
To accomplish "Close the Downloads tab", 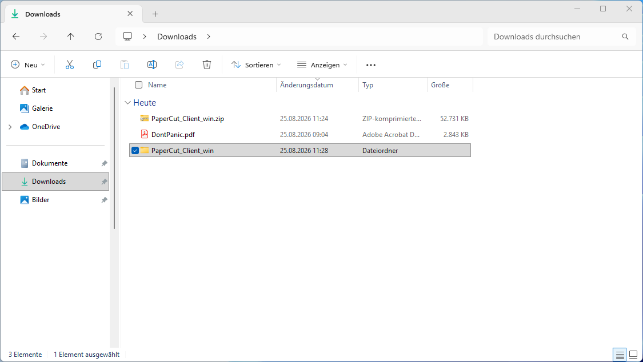I will tap(130, 14).
